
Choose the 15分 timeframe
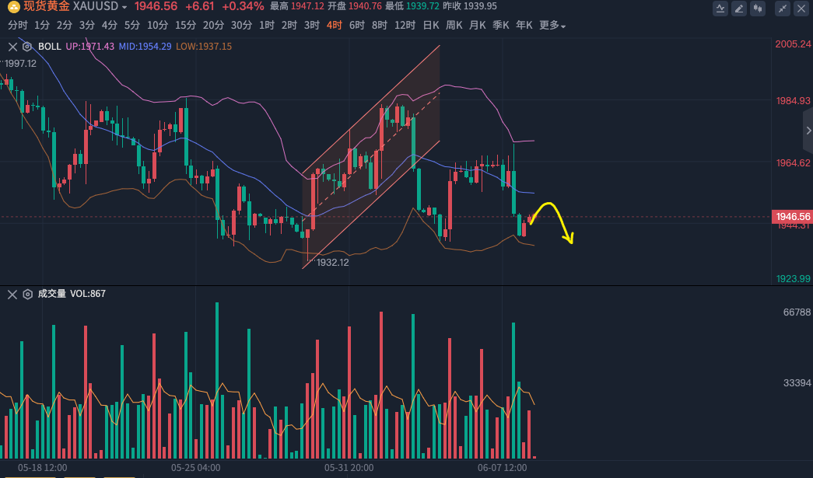[x=185, y=25]
